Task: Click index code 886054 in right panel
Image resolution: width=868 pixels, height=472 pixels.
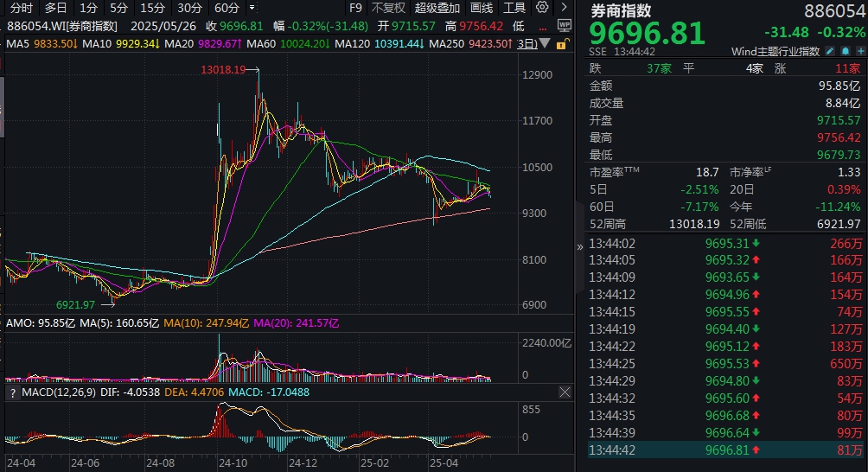Action: tap(834, 10)
